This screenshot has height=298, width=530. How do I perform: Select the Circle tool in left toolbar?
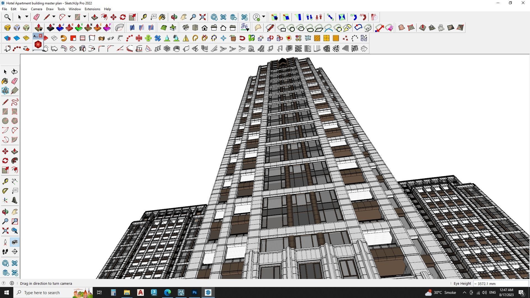click(5, 121)
